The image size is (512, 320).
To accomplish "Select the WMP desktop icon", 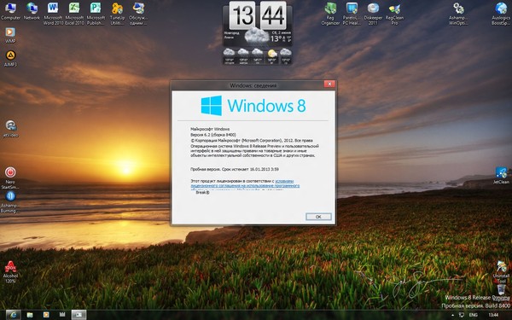I will (10, 35).
